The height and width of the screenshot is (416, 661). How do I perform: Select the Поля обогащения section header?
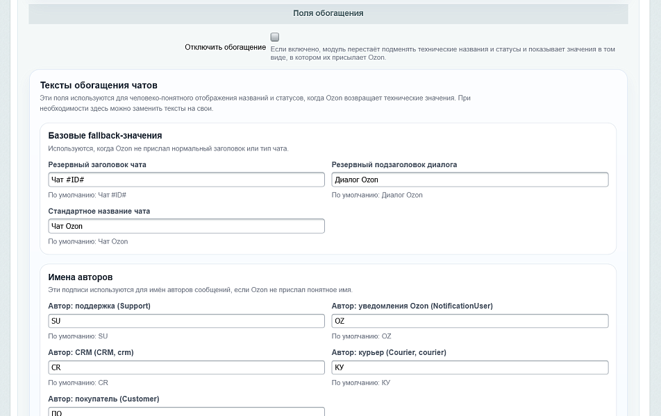pos(328,13)
